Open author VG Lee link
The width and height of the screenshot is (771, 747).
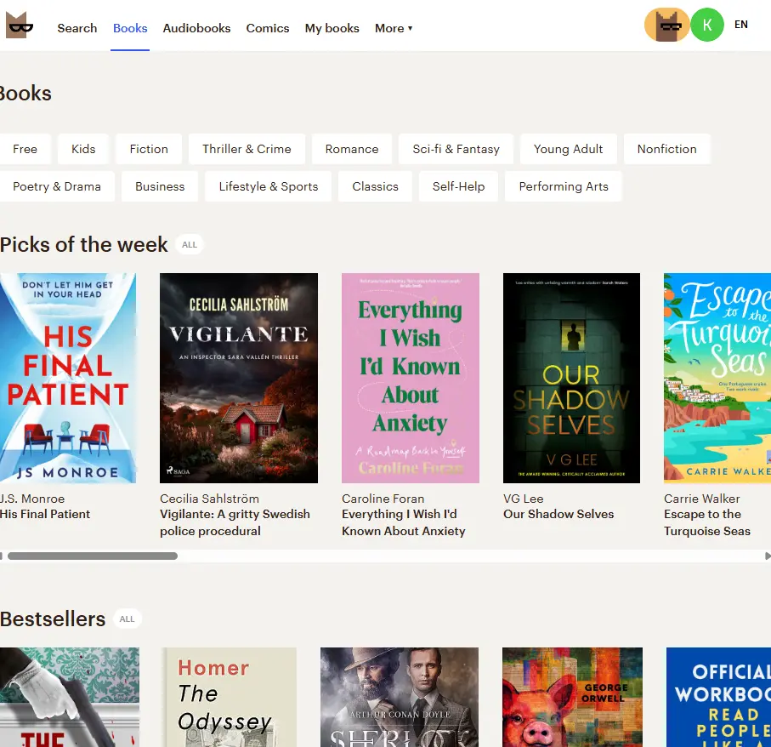point(523,499)
